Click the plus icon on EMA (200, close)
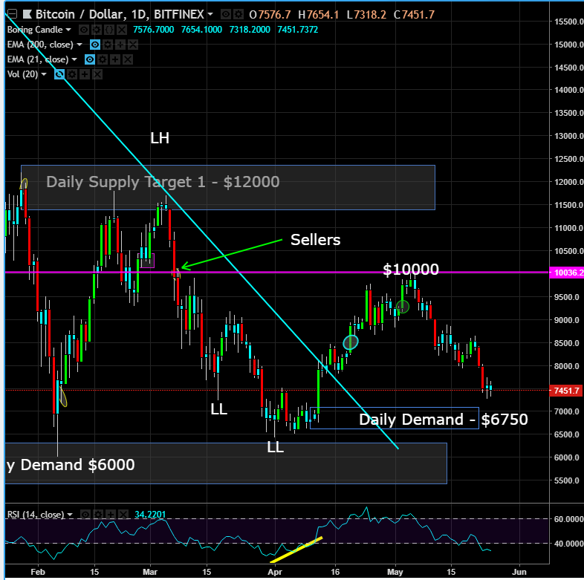584x580 pixels. coord(120,45)
